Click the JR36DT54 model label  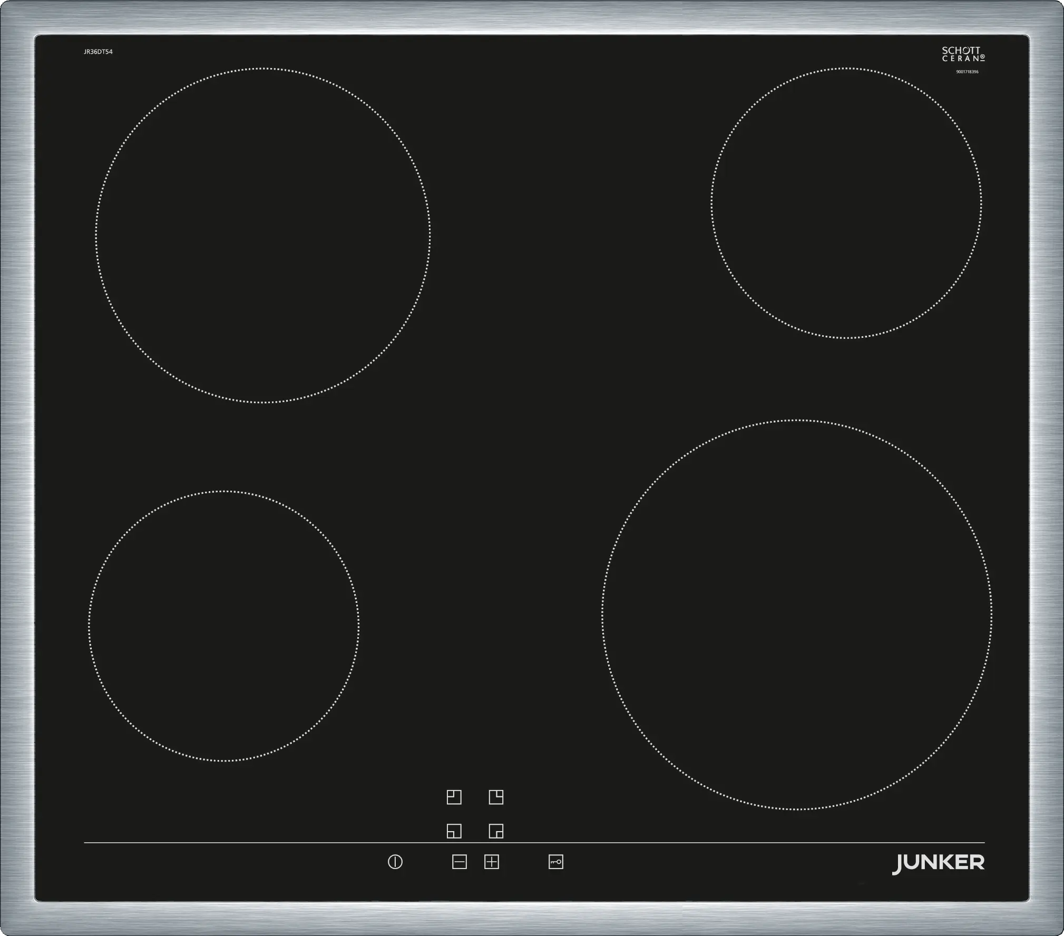coord(98,52)
